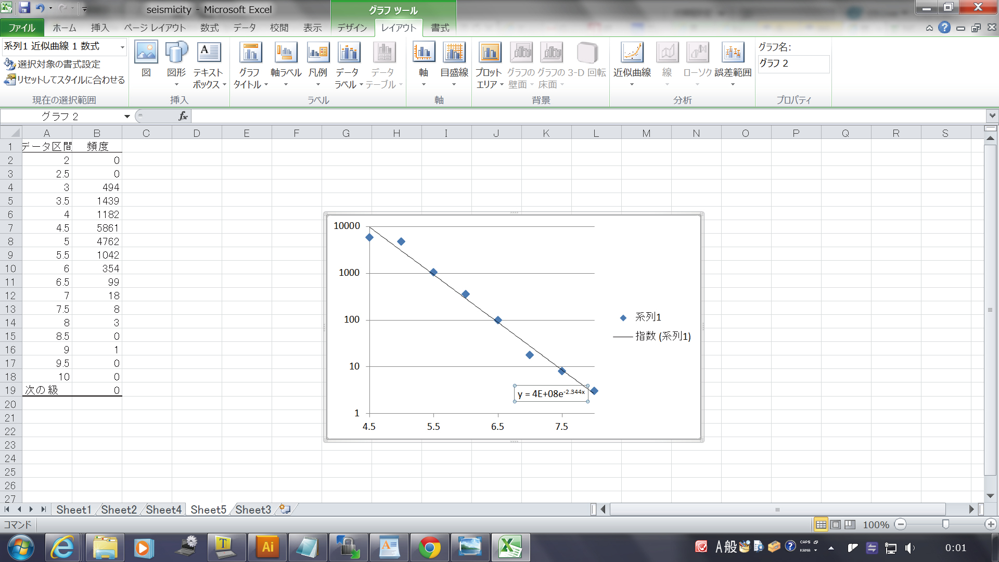Click the horizontal scrollbar right arrow
The height and width of the screenshot is (562, 999).
(971, 509)
